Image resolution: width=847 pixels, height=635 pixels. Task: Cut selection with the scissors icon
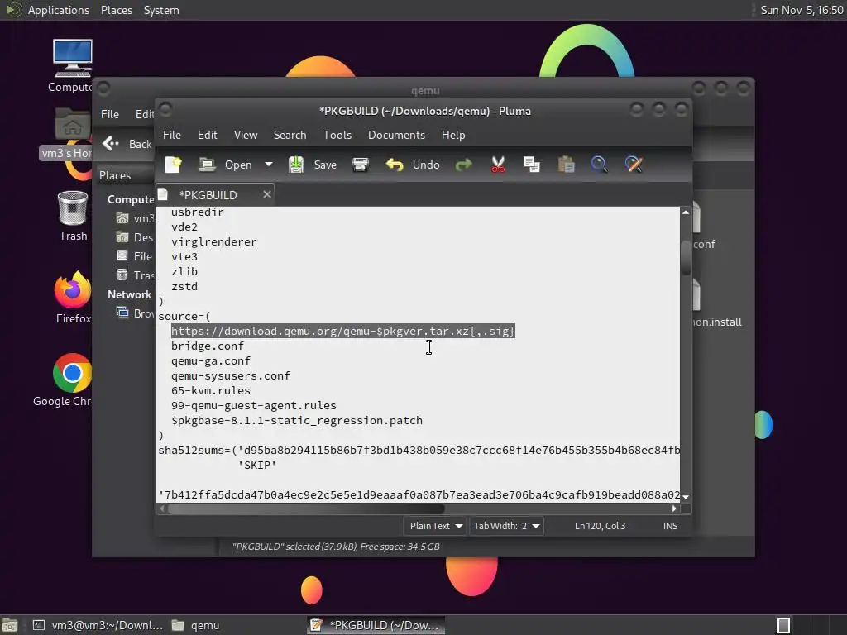(x=498, y=165)
